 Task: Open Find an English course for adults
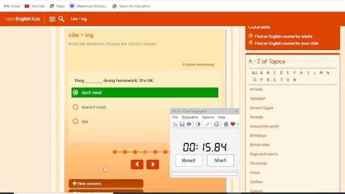click(x=284, y=36)
